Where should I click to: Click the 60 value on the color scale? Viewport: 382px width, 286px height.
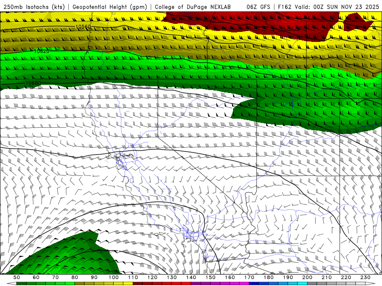(36, 277)
